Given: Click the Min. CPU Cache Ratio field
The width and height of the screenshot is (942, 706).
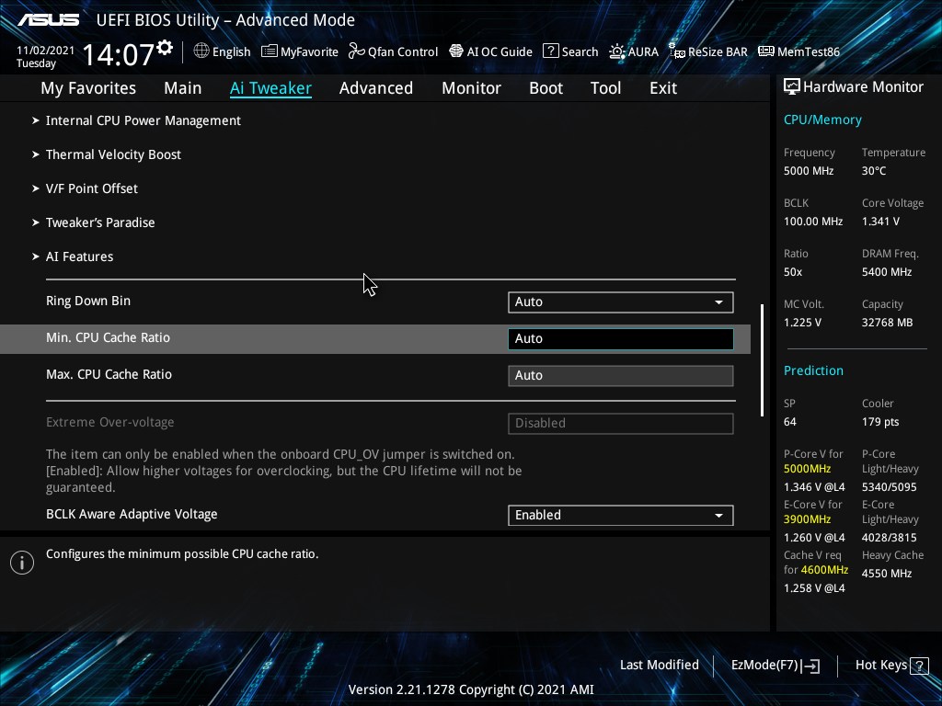Looking at the screenshot, I should (621, 338).
